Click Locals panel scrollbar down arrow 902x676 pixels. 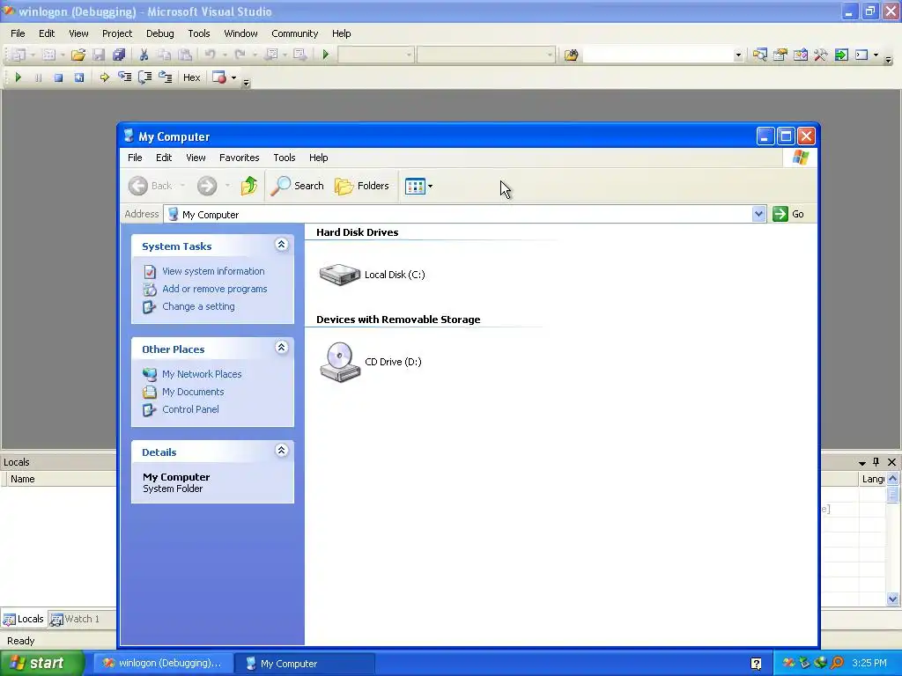[893, 599]
